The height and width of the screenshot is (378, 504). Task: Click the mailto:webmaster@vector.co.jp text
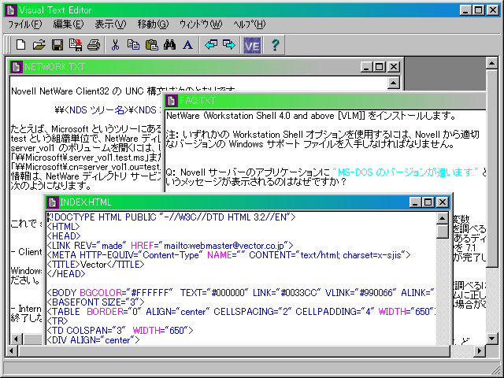[x=224, y=246]
